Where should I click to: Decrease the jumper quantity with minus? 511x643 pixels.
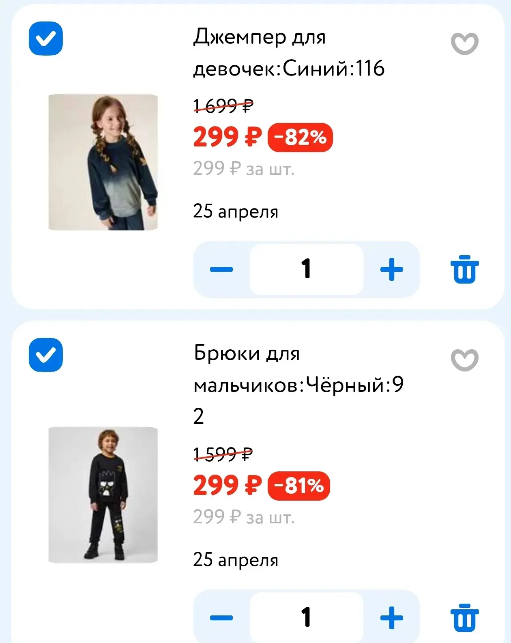pyautogui.click(x=221, y=269)
